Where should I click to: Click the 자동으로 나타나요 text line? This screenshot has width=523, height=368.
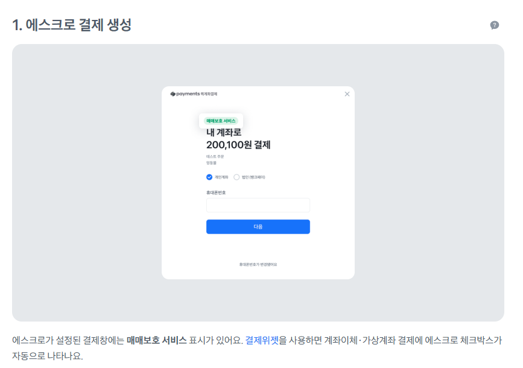click(x=47, y=355)
